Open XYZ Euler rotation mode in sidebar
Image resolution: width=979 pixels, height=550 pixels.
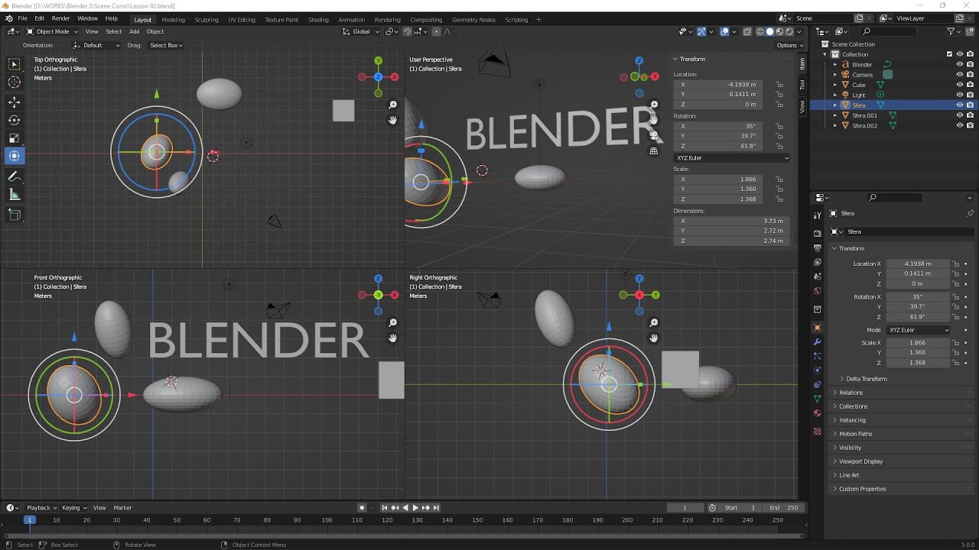click(x=732, y=157)
